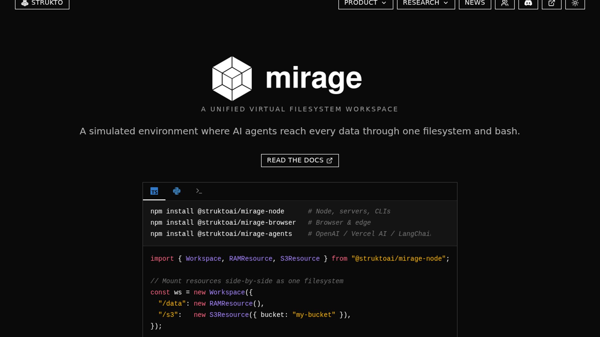This screenshot has height=337, width=600.
Task: Click the "# OpenAI / Vercel AI" comment
Action: pos(369,234)
